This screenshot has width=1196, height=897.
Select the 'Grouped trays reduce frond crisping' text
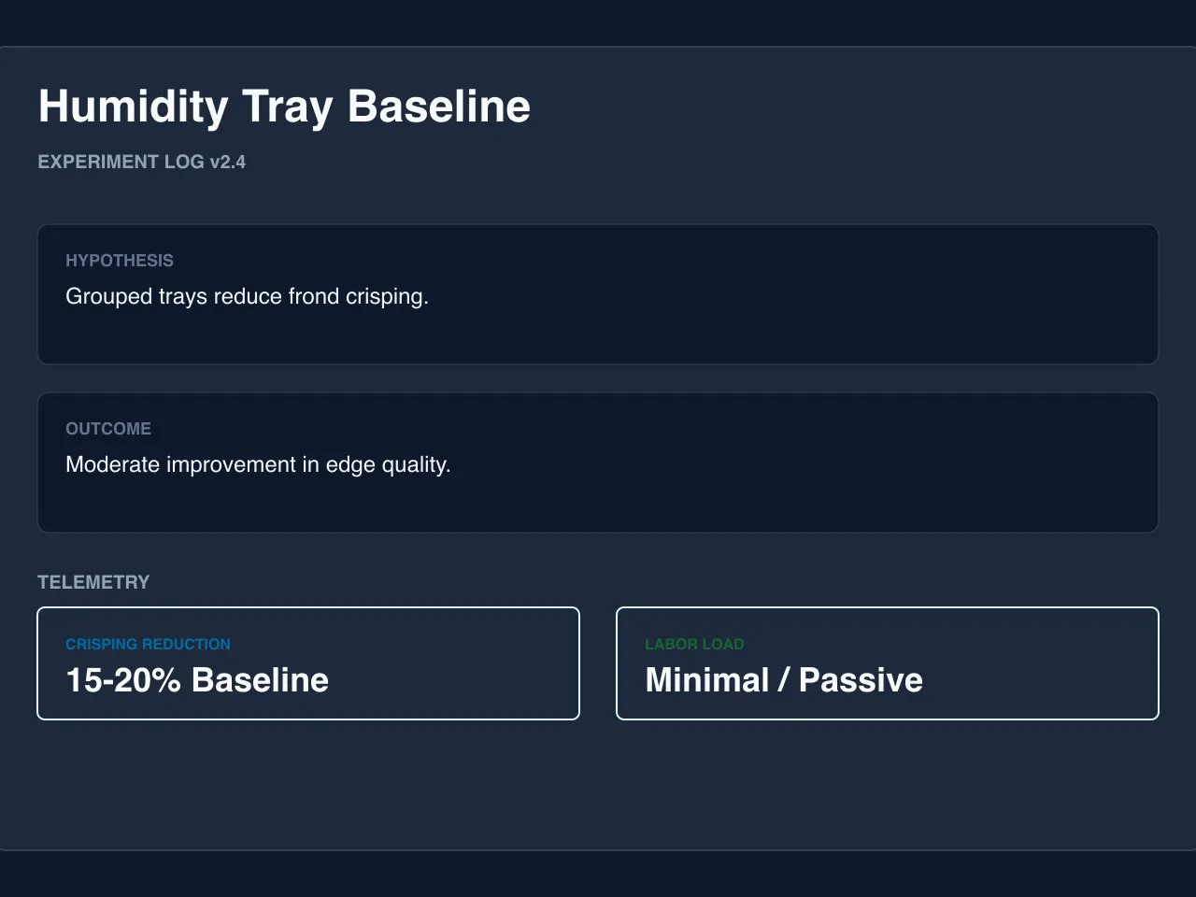click(247, 296)
